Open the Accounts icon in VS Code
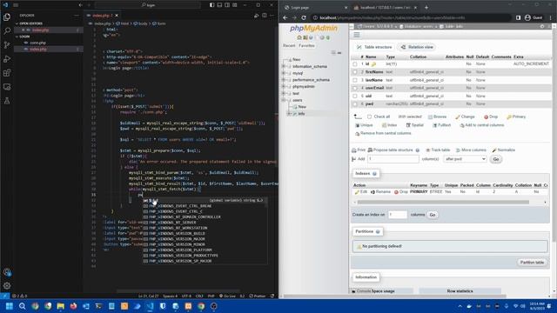Viewport: 557px width, 313px height. pyautogui.click(x=7, y=272)
